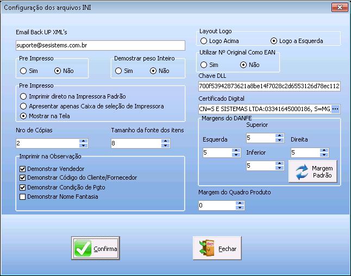Open certificate browser via ellipsis button
351x276 pixels.
[335, 109]
